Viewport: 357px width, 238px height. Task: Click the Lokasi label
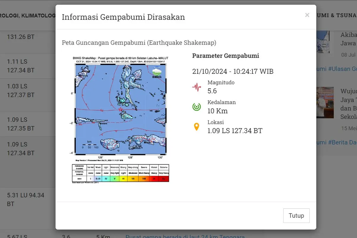[216, 122]
